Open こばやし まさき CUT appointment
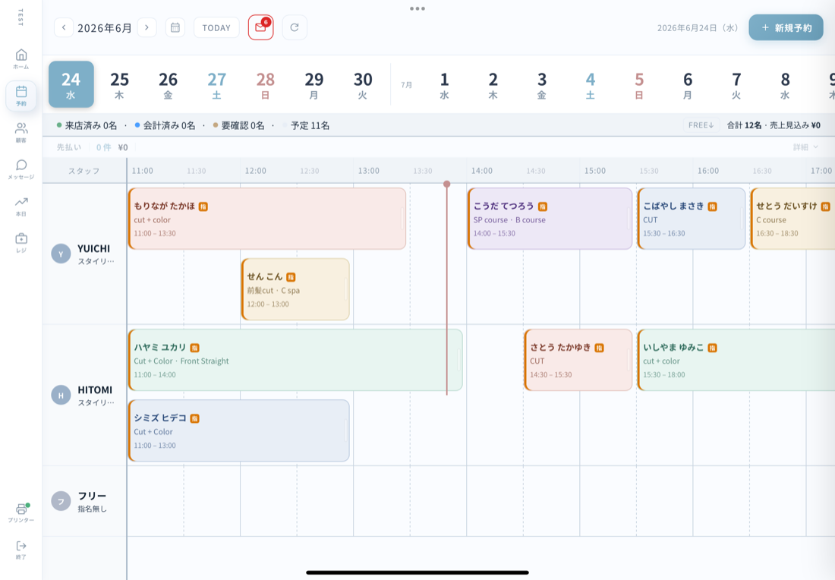This screenshot has height=580, width=835. pos(692,219)
